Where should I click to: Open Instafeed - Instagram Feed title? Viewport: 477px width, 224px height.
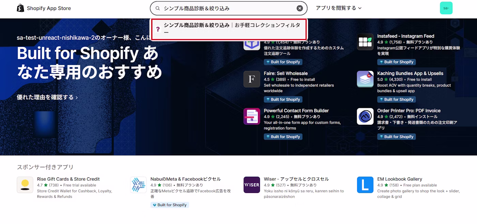coord(405,36)
